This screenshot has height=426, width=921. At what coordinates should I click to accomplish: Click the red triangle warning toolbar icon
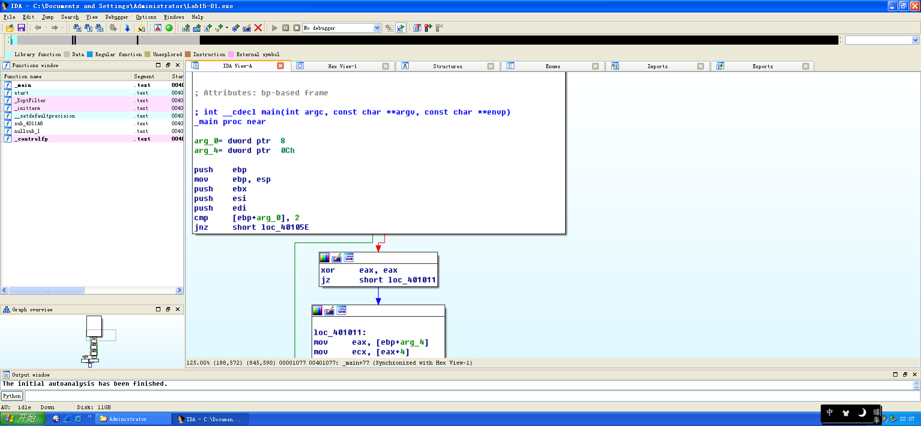(158, 28)
